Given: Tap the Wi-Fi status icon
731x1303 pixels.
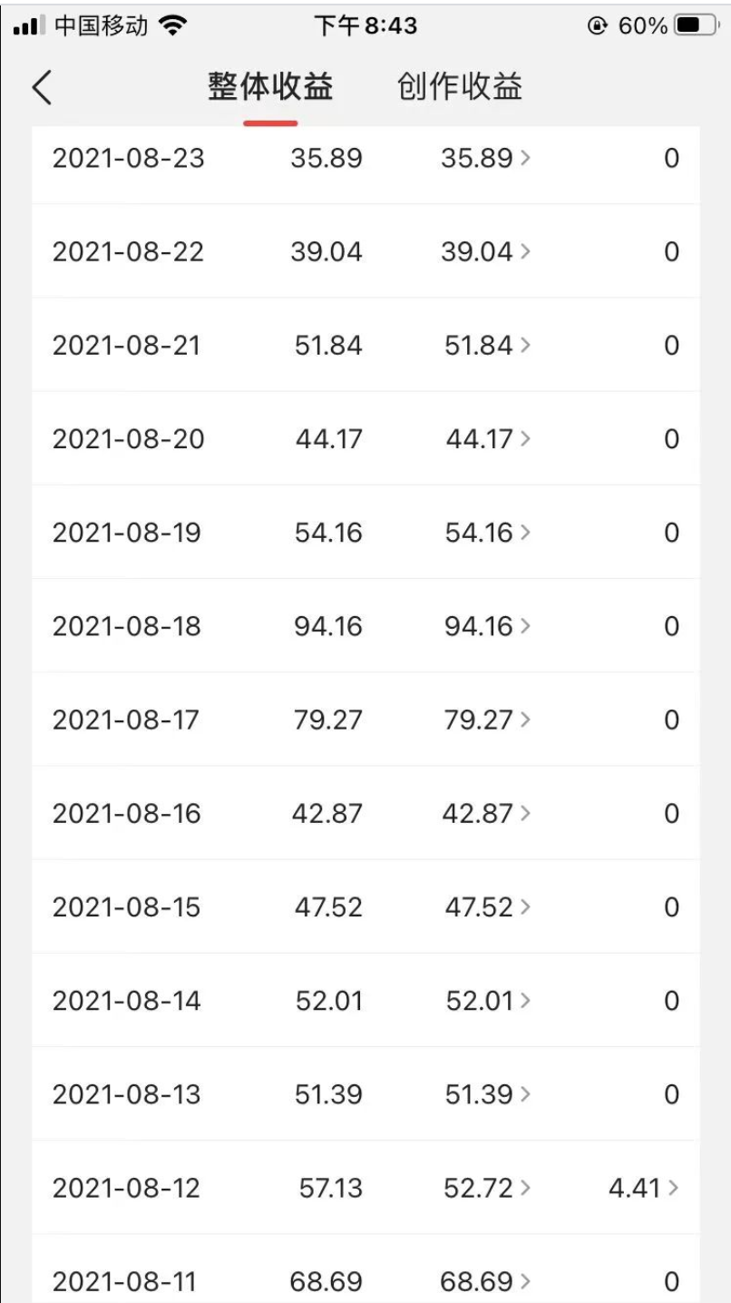Looking at the screenshot, I should pos(169,25).
